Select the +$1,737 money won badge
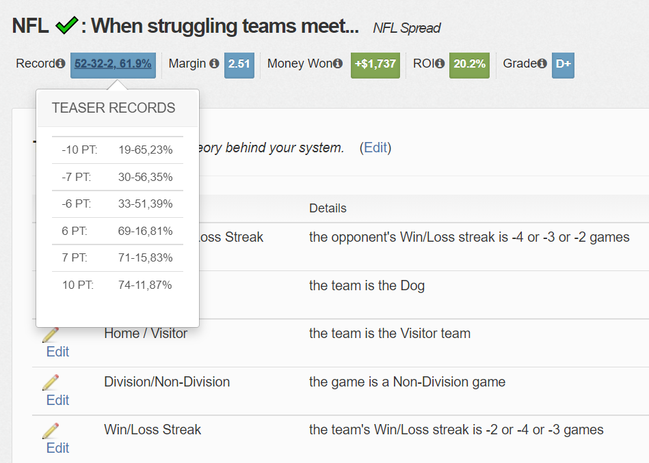 (375, 64)
